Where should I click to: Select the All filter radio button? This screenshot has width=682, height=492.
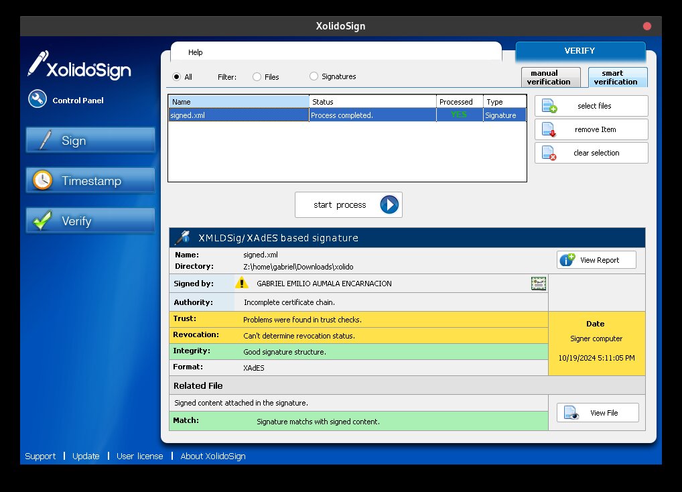[177, 77]
